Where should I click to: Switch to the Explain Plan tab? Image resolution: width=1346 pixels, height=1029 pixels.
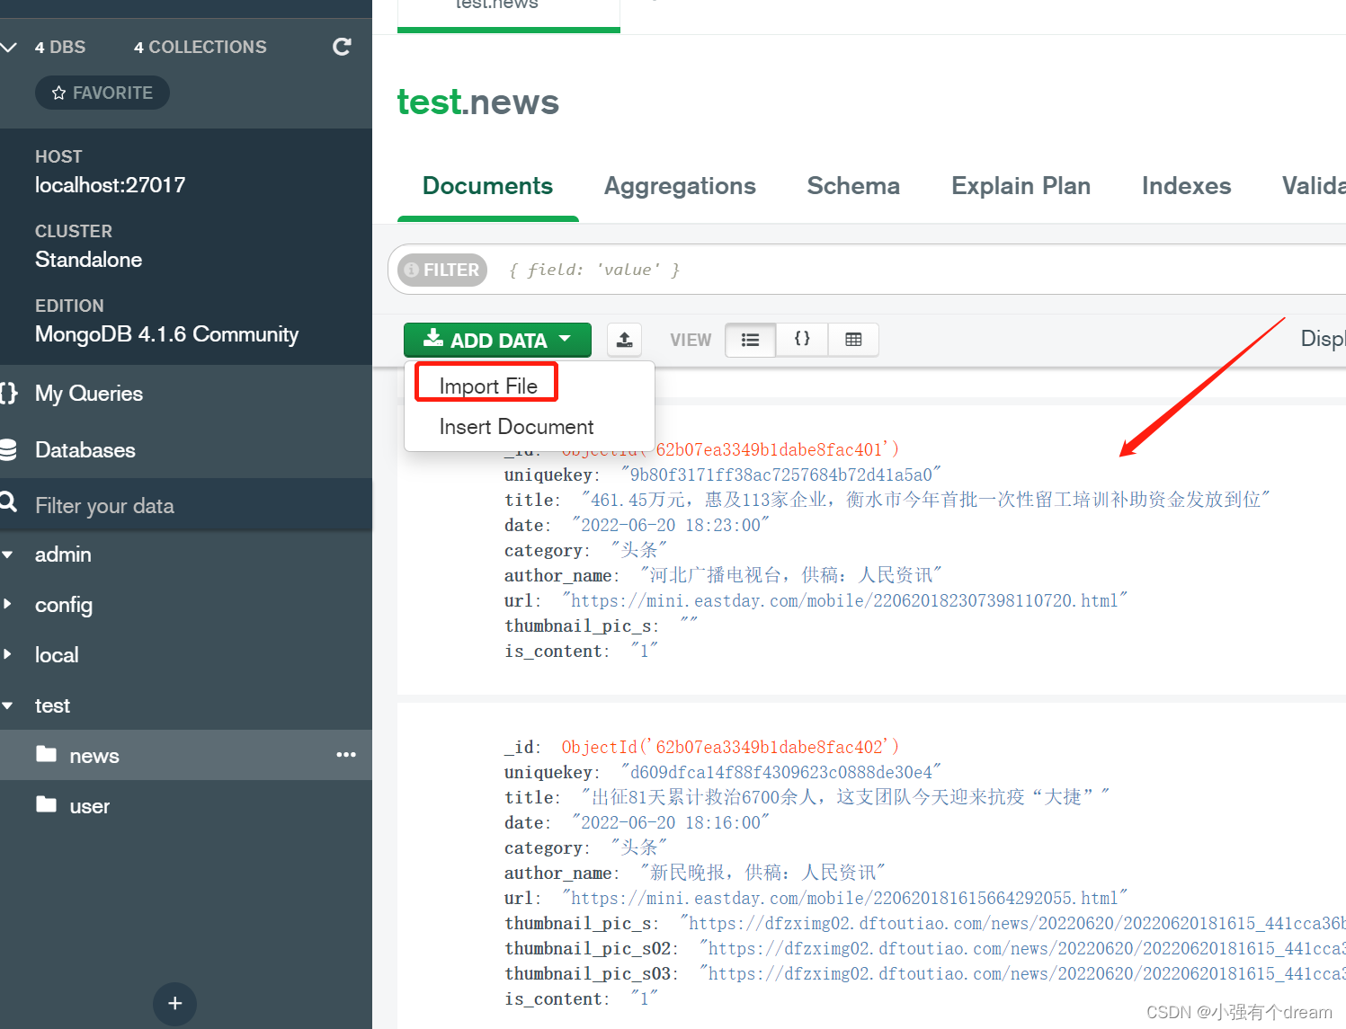point(1021,186)
